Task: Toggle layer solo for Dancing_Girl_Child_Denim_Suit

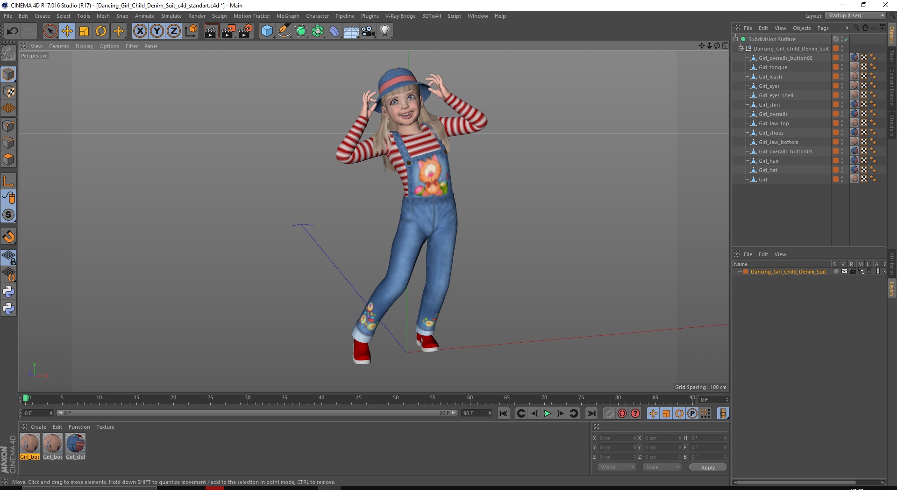Action: click(836, 271)
